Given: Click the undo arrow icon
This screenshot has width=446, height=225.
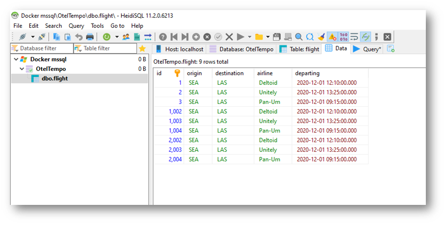Looking at the screenshot, I should pyautogui.click(x=79, y=37).
